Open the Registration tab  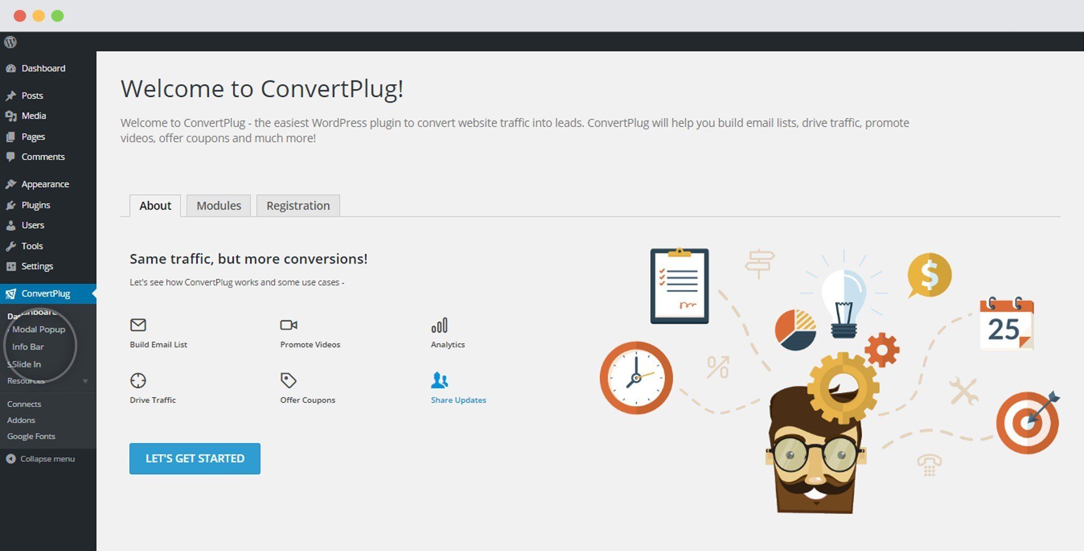pyautogui.click(x=298, y=205)
